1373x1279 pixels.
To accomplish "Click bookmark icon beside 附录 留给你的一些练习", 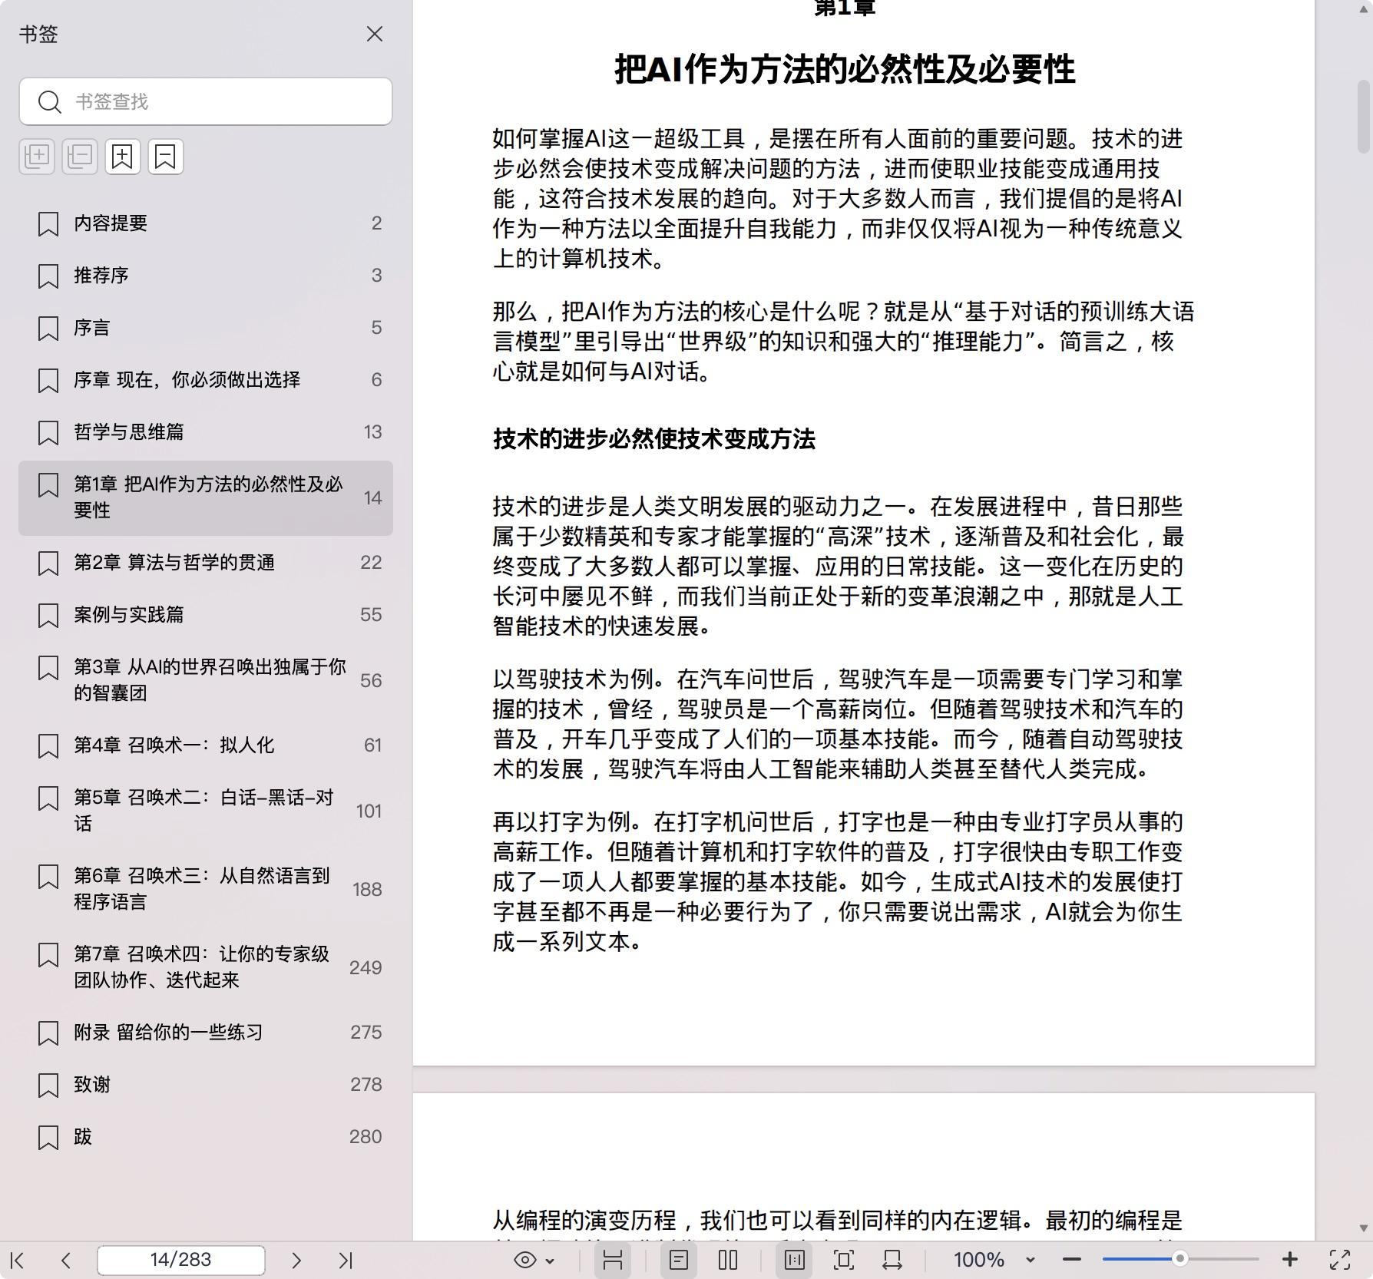I will (x=48, y=1033).
